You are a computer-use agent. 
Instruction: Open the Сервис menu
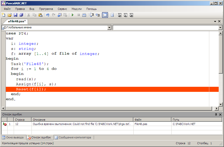(x=62, y=9)
